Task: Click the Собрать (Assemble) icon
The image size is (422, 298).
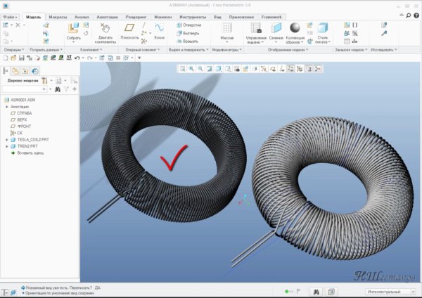Action: (73, 28)
